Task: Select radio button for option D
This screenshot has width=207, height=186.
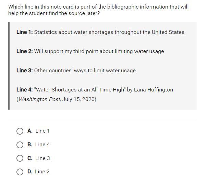Action: tap(20, 172)
